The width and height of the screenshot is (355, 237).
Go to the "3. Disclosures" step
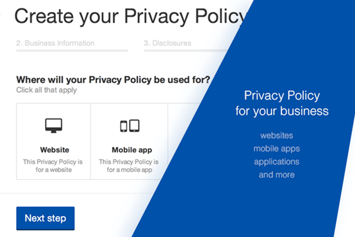(x=166, y=43)
